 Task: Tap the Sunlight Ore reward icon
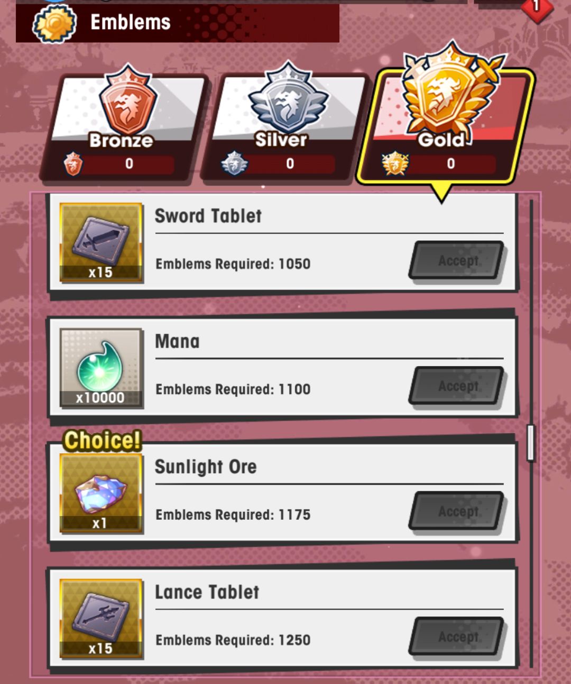[100, 493]
